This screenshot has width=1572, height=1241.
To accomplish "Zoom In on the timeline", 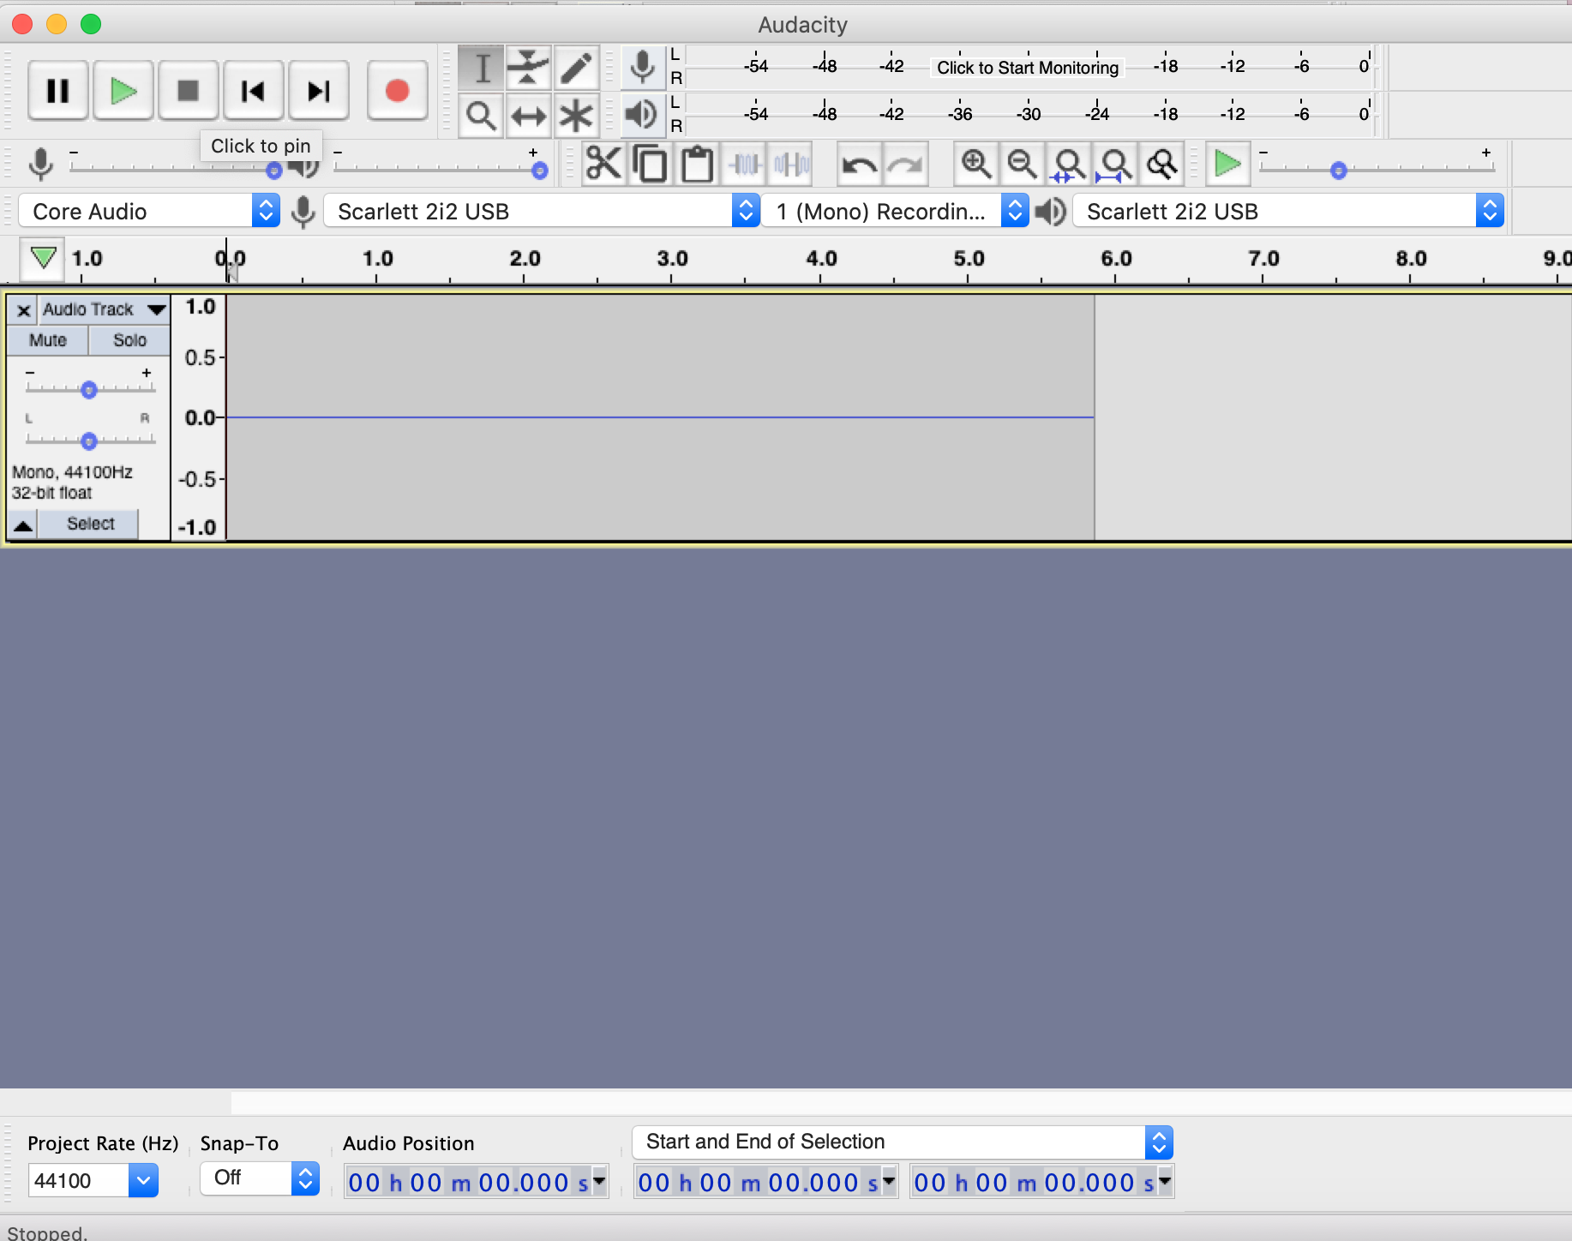I will 976,163.
